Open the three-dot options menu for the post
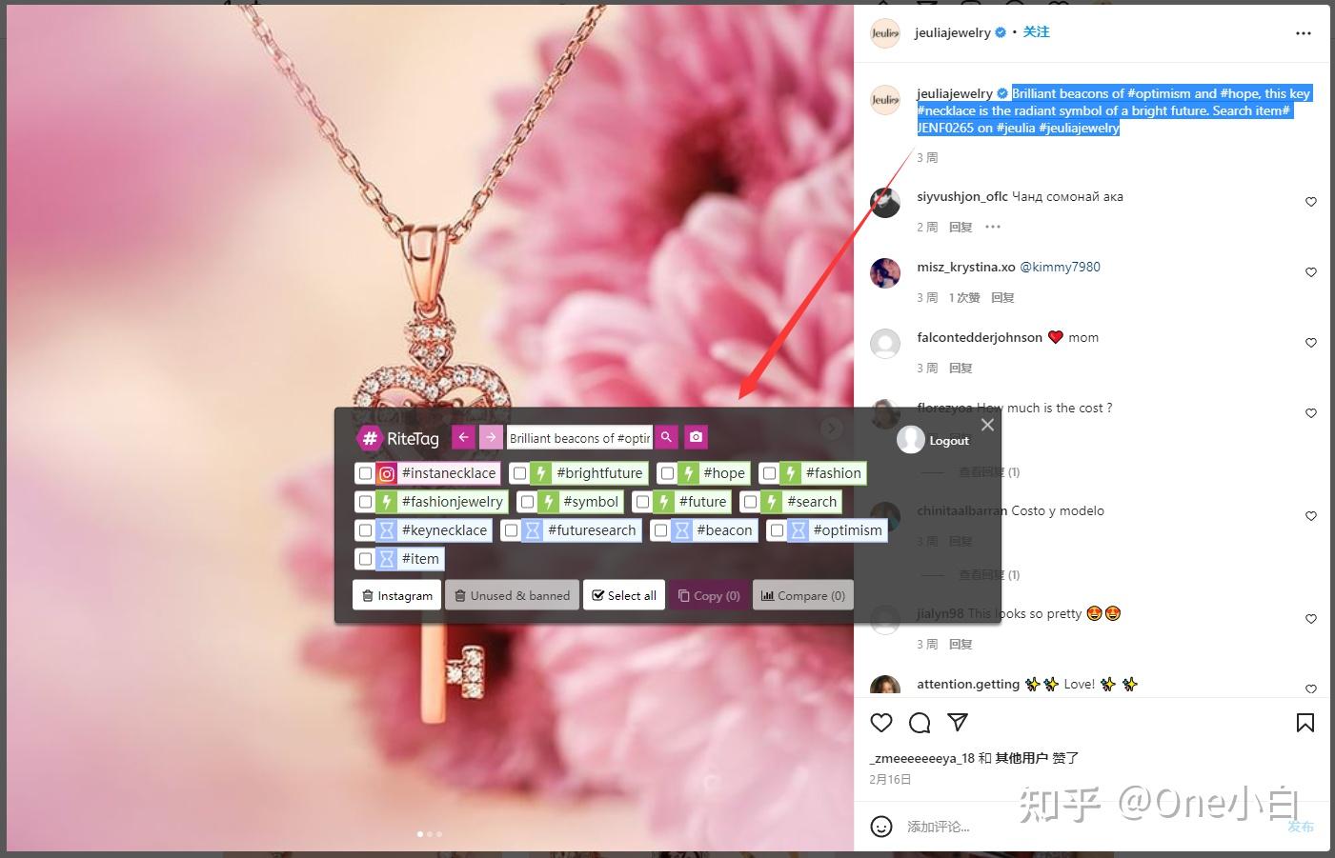The image size is (1335, 858). pyautogui.click(x=1303, y=32)
